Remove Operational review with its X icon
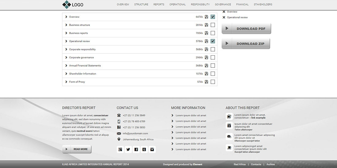 [224, 17]
